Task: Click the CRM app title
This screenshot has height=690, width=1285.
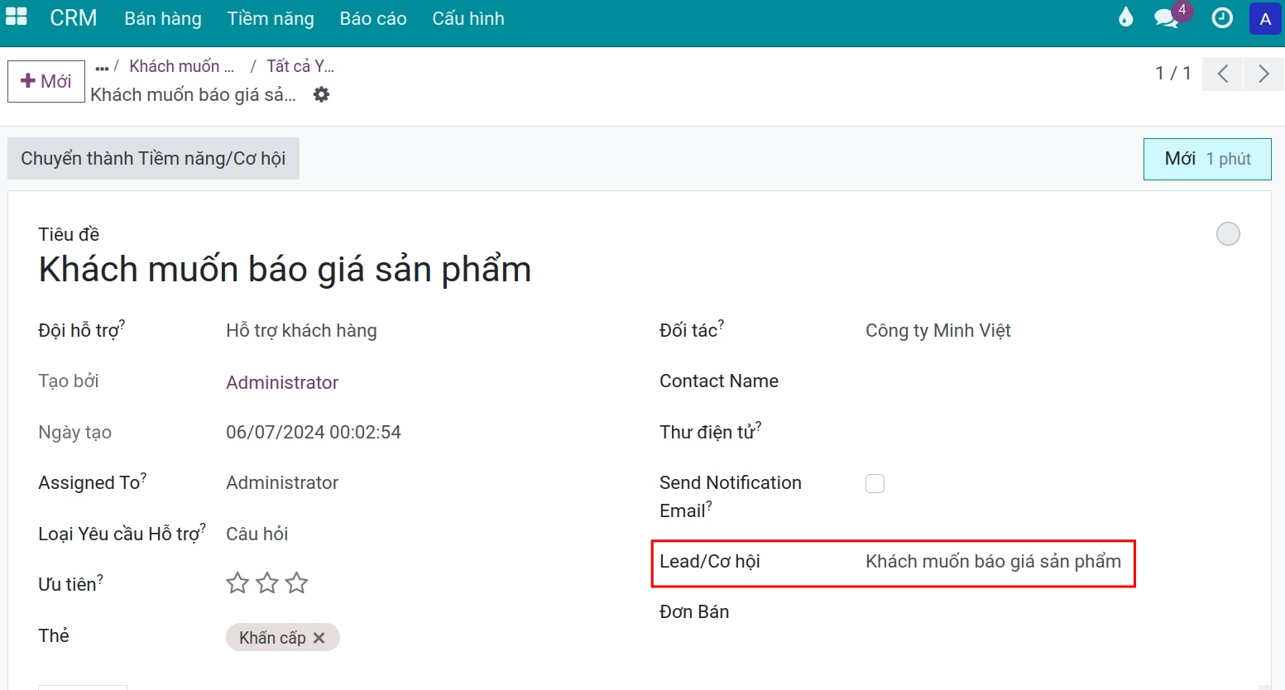Action: coord(74,18)
